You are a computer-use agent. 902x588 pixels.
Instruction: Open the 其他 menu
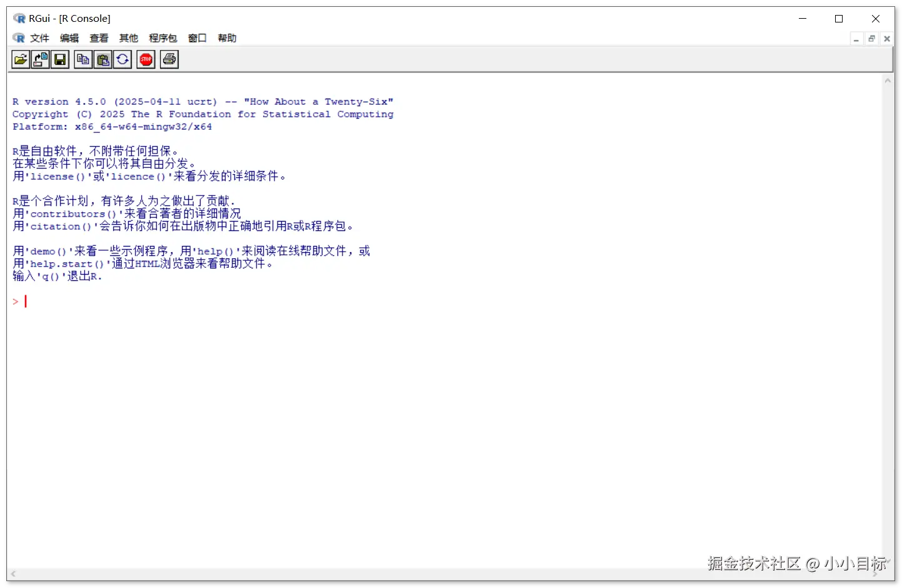[x=129, y=38]
